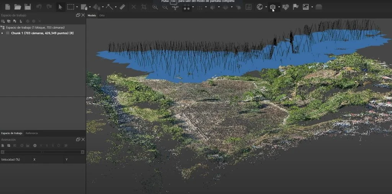The image size is (392, 194).
Task: Select the navigation arrow pointer tool
Action: 60,7
